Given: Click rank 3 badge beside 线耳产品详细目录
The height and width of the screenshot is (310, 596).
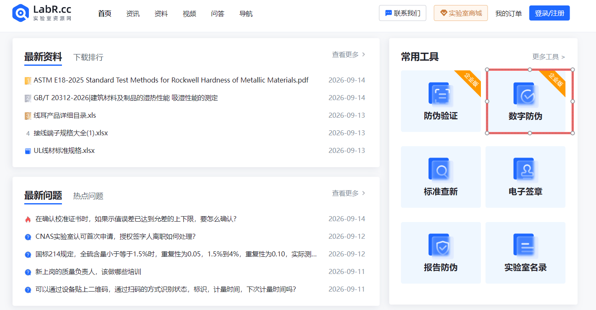Looking at the screenshot, I should 28,116.
